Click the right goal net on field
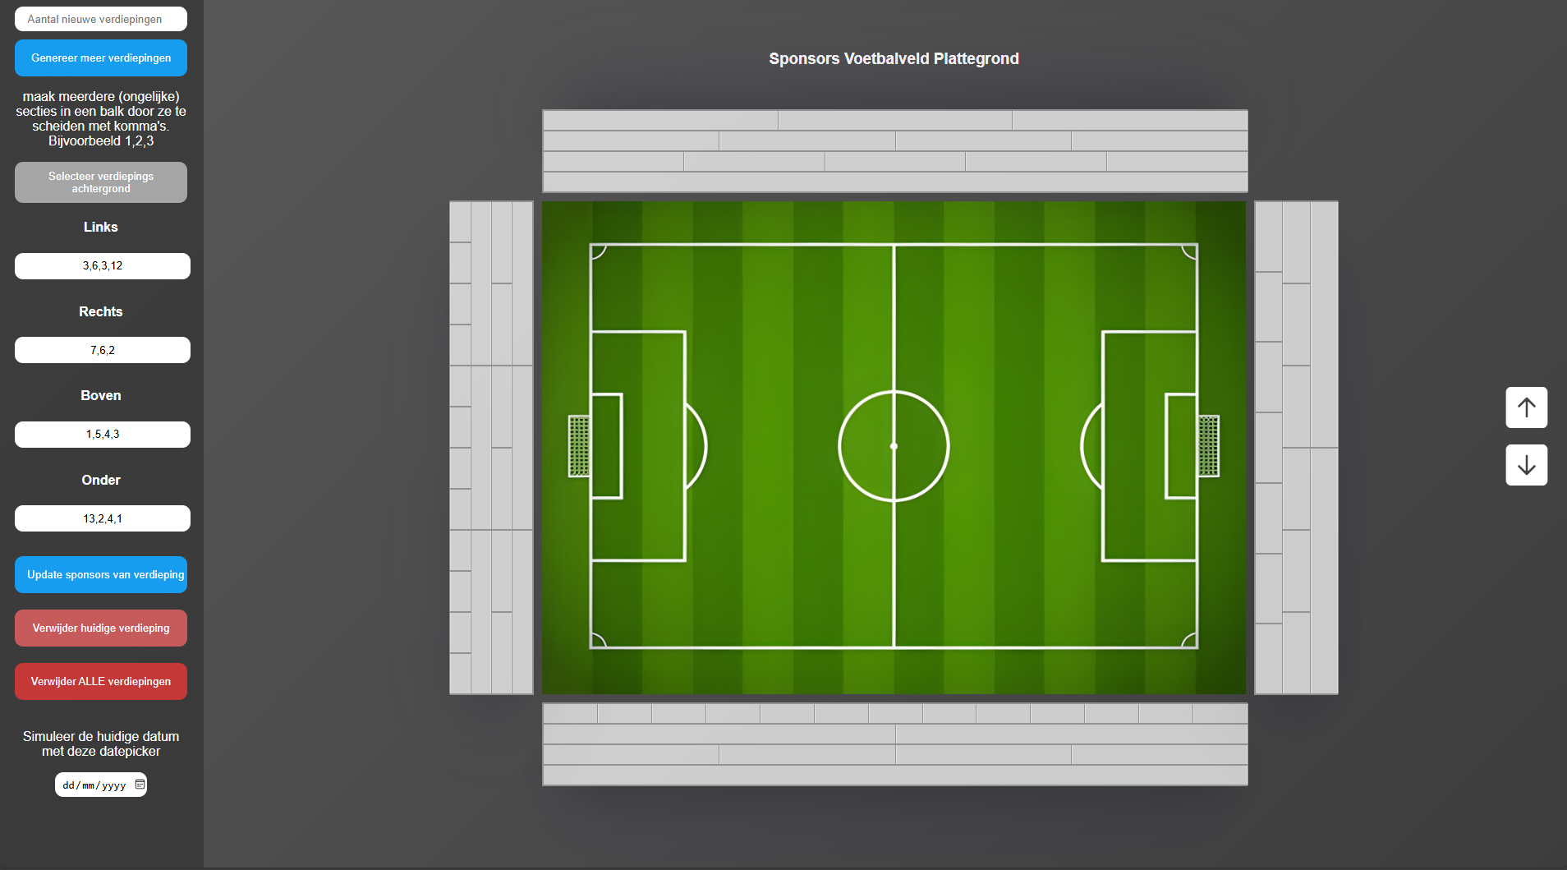The image size is (1567, 870). pos(1208,446)
